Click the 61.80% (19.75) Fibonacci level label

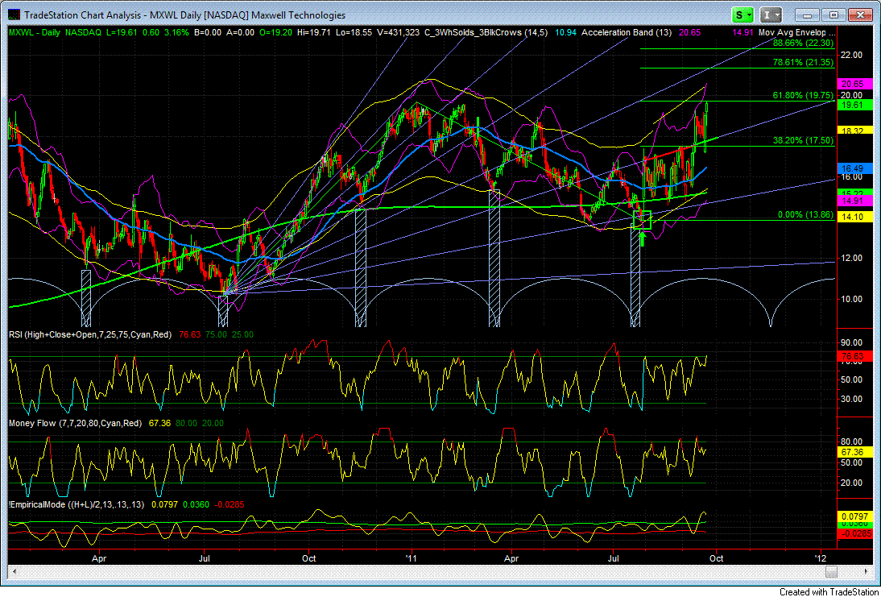(802, 96)
